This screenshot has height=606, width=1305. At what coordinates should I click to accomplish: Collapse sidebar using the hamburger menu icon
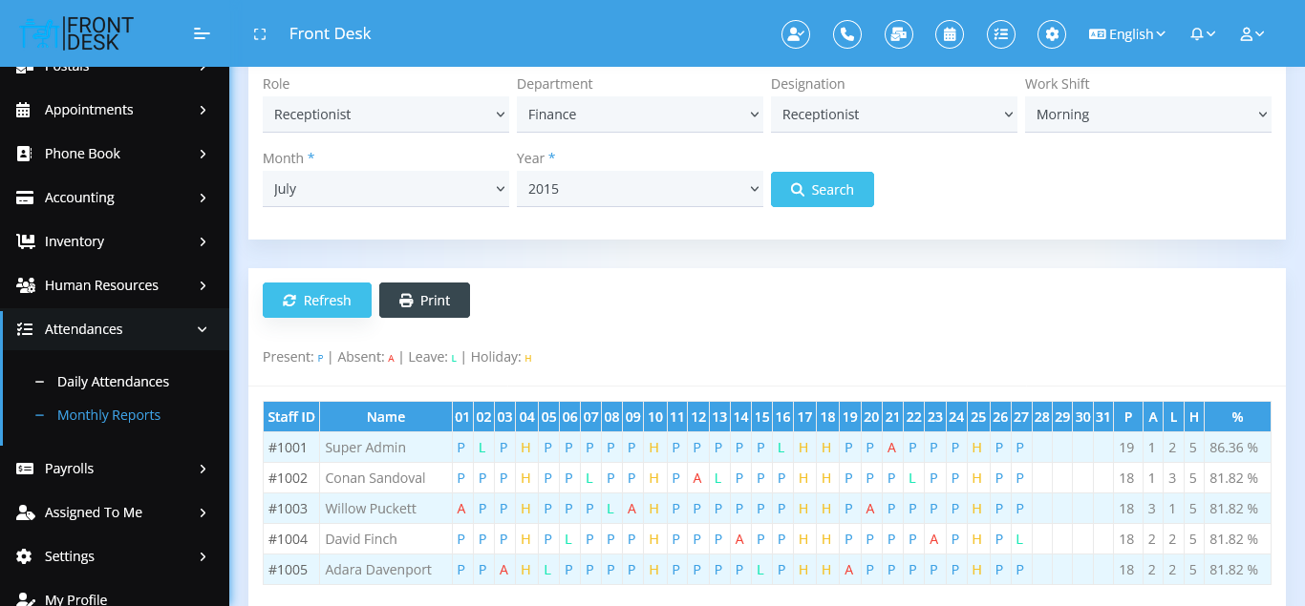(202, 34)
